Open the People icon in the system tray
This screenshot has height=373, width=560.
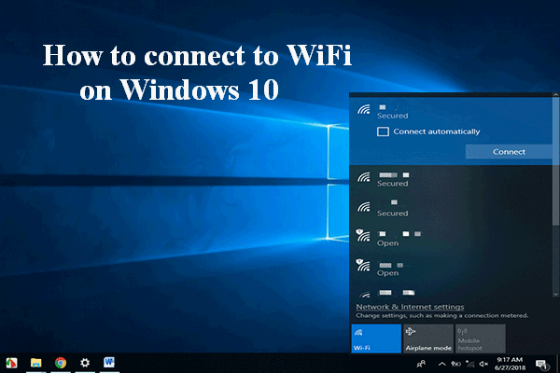[421, 364]
